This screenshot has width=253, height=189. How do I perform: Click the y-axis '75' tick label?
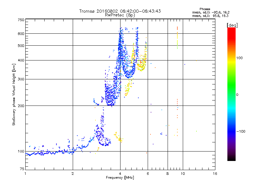[22, 169]
